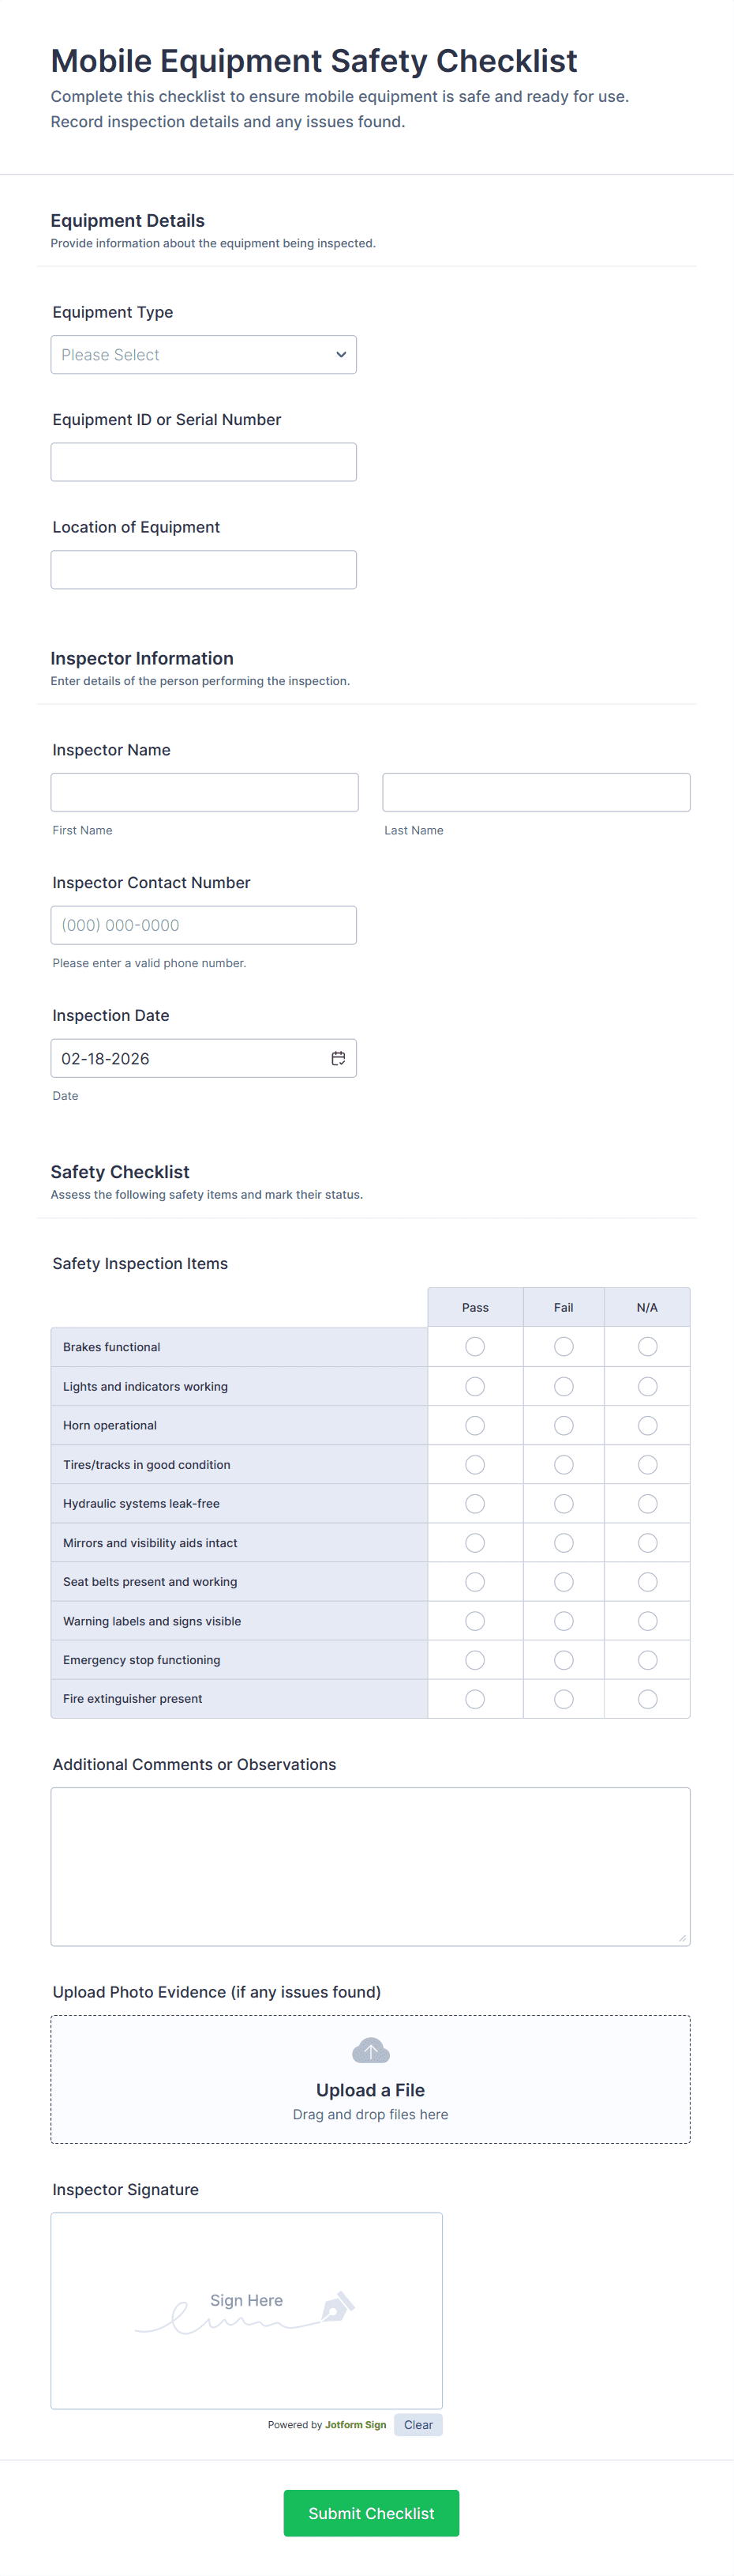
Task: Click the inspector Last Name field
Action: coord(536,792)
